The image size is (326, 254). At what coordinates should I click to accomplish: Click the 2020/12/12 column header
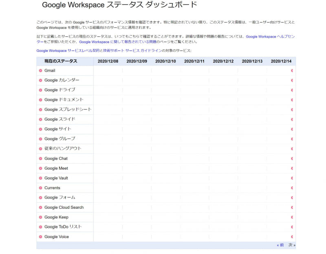[223, 61]
